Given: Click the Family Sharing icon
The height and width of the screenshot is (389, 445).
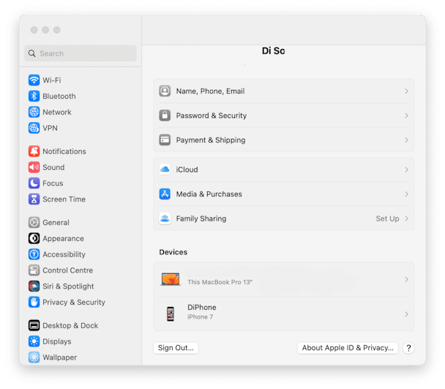Looking at the screenshot, I should tap(165, 218).
